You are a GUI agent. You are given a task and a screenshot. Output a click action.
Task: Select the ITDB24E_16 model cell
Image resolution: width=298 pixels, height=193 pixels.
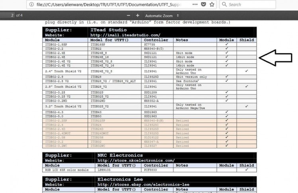coord(115,57)
